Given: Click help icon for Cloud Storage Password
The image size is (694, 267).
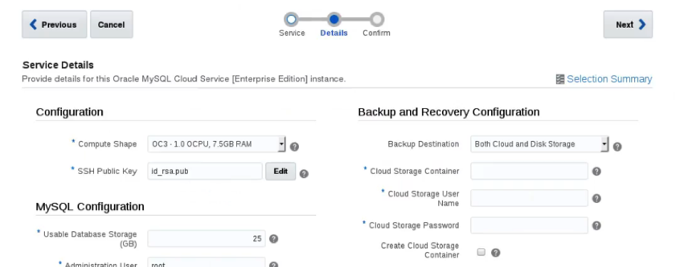Looking at the screenshot, I should point(596,226).
